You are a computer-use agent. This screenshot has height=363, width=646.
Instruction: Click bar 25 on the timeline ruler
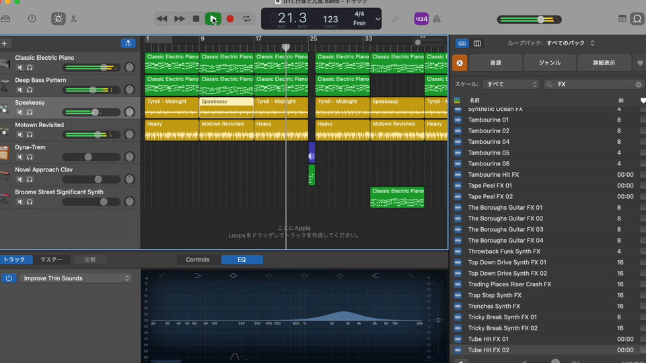314,39
